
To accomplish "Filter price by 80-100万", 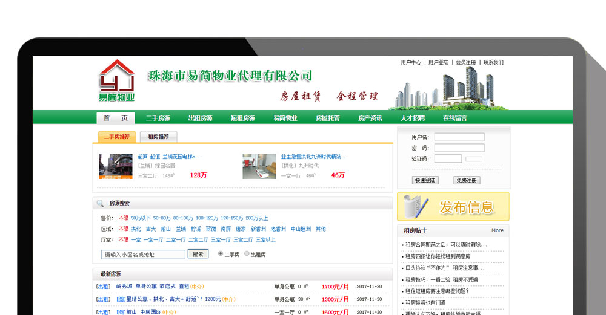I will point(183,218).
